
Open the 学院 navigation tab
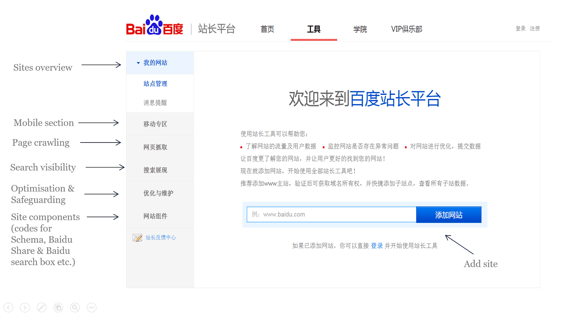360,29
